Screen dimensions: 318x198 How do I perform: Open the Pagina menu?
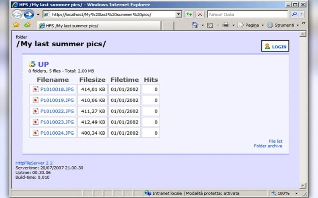click(x=251, y=25)
